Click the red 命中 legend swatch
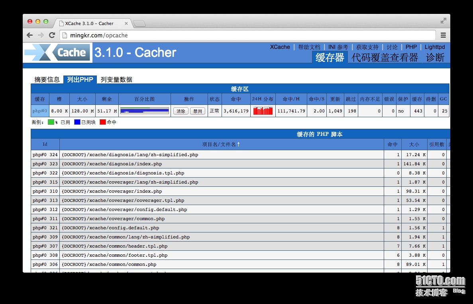The image size is (473, 304). 102,122
